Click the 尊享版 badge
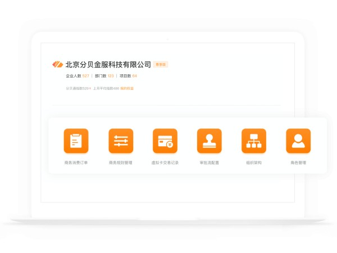 [161, 64]
